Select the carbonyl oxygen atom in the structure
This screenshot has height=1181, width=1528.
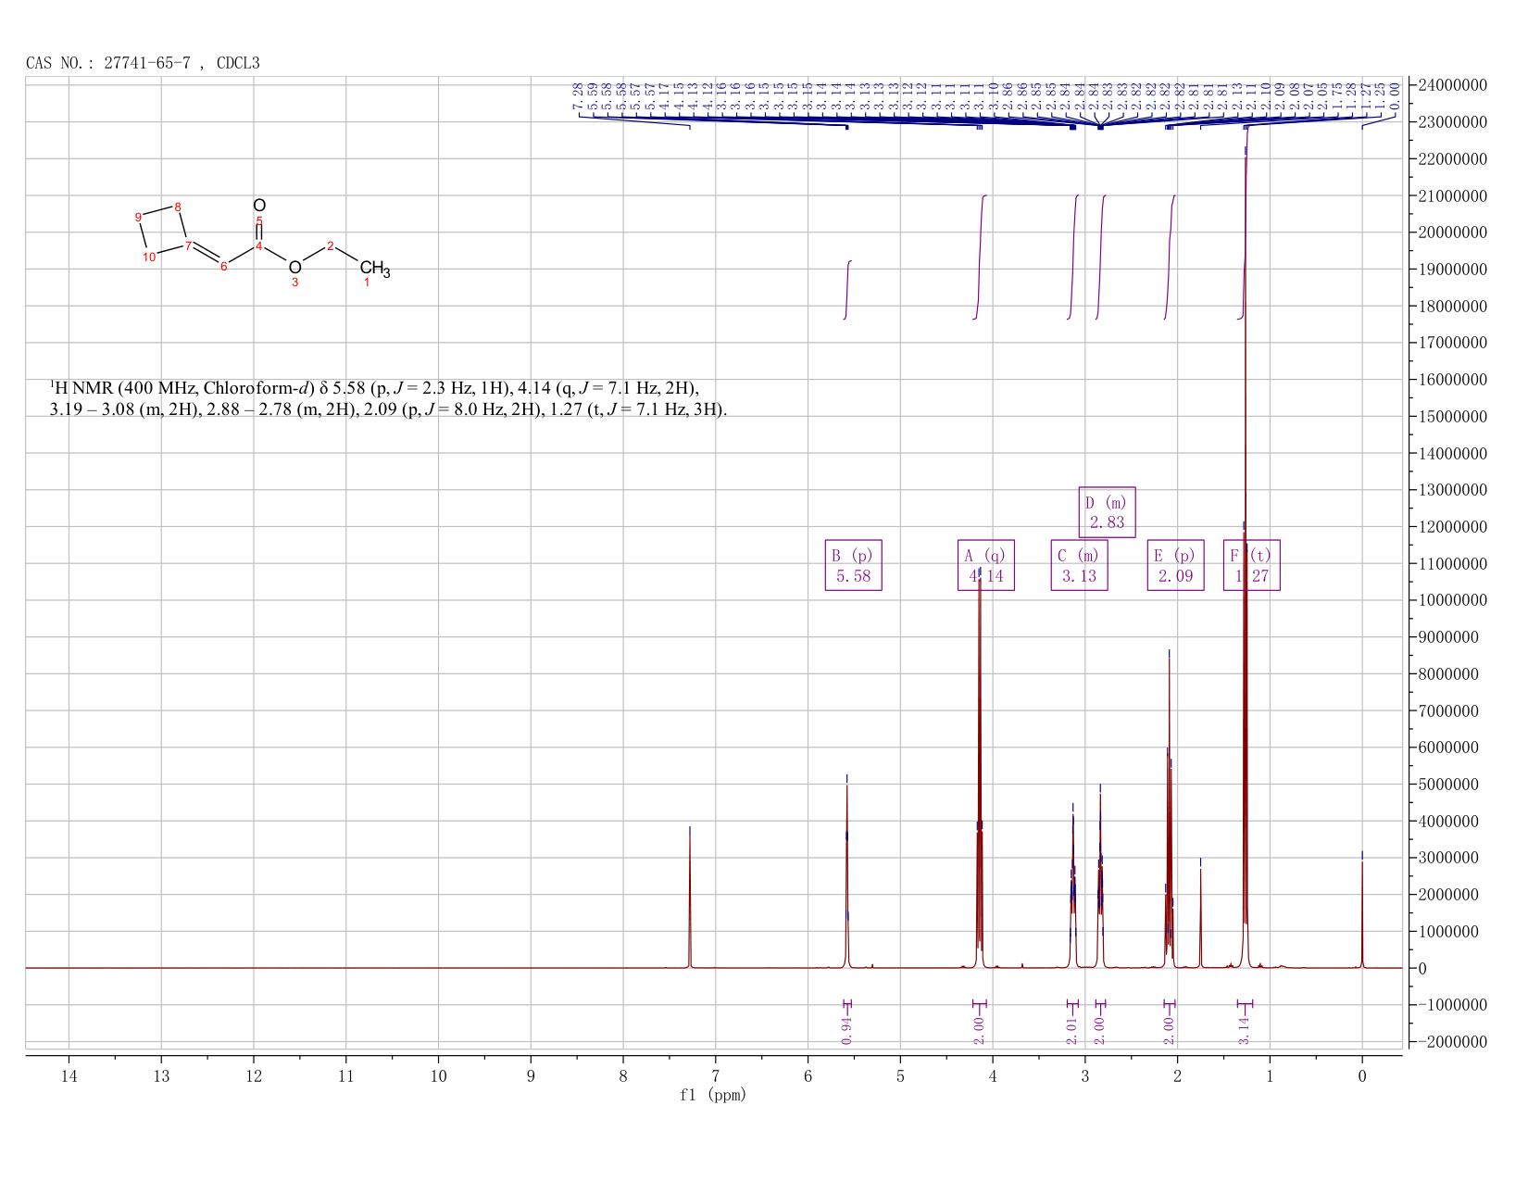(x=259, y=206)
